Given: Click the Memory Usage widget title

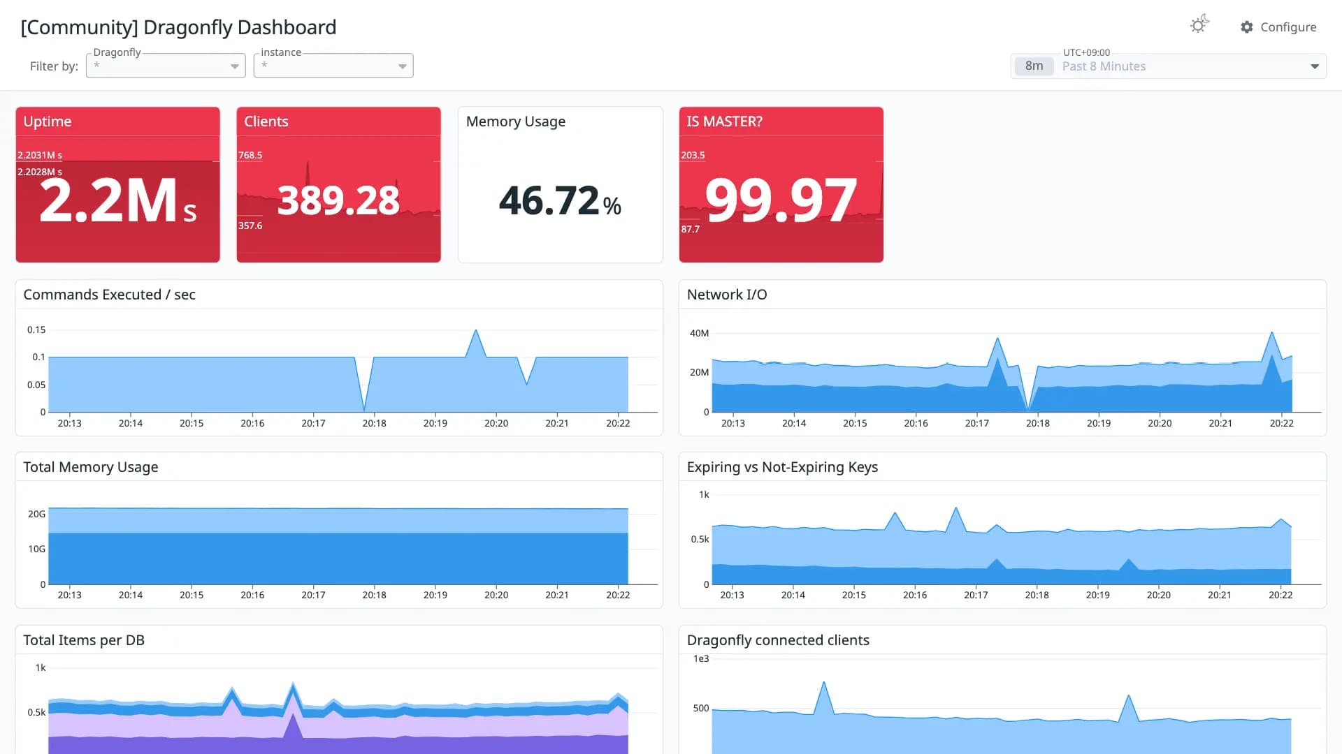Looking at the screenshot, I should [516, 121].
